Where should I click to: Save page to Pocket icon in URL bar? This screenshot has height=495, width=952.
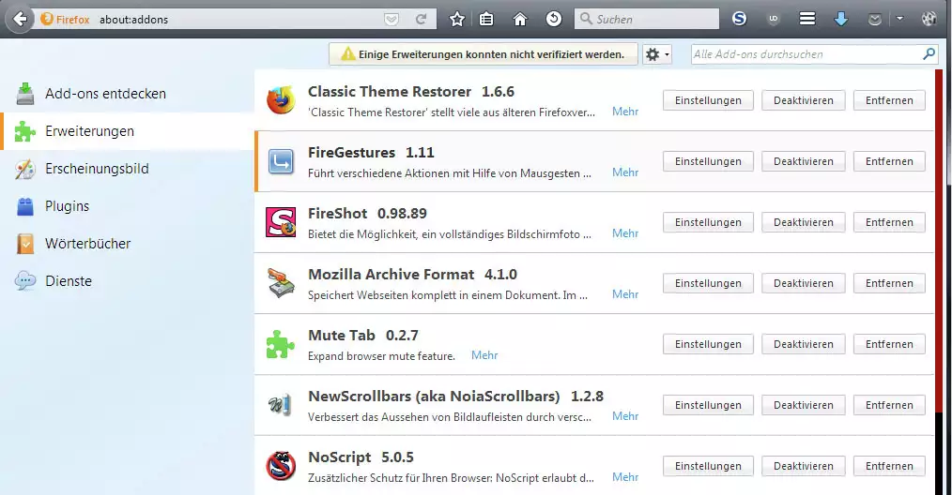392,19
